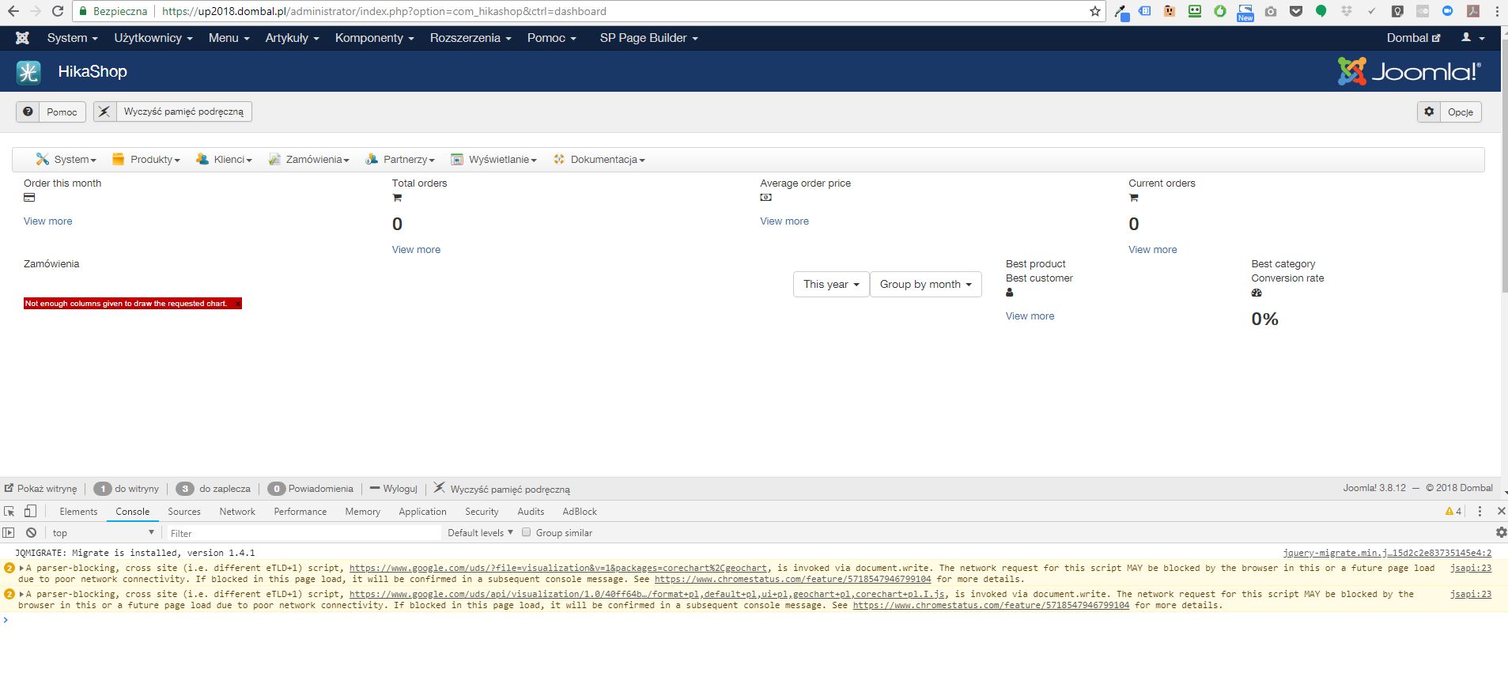Expand the HikaShop Partnerzy menu
1508x673 pixels.
click(x=400, y=160)
